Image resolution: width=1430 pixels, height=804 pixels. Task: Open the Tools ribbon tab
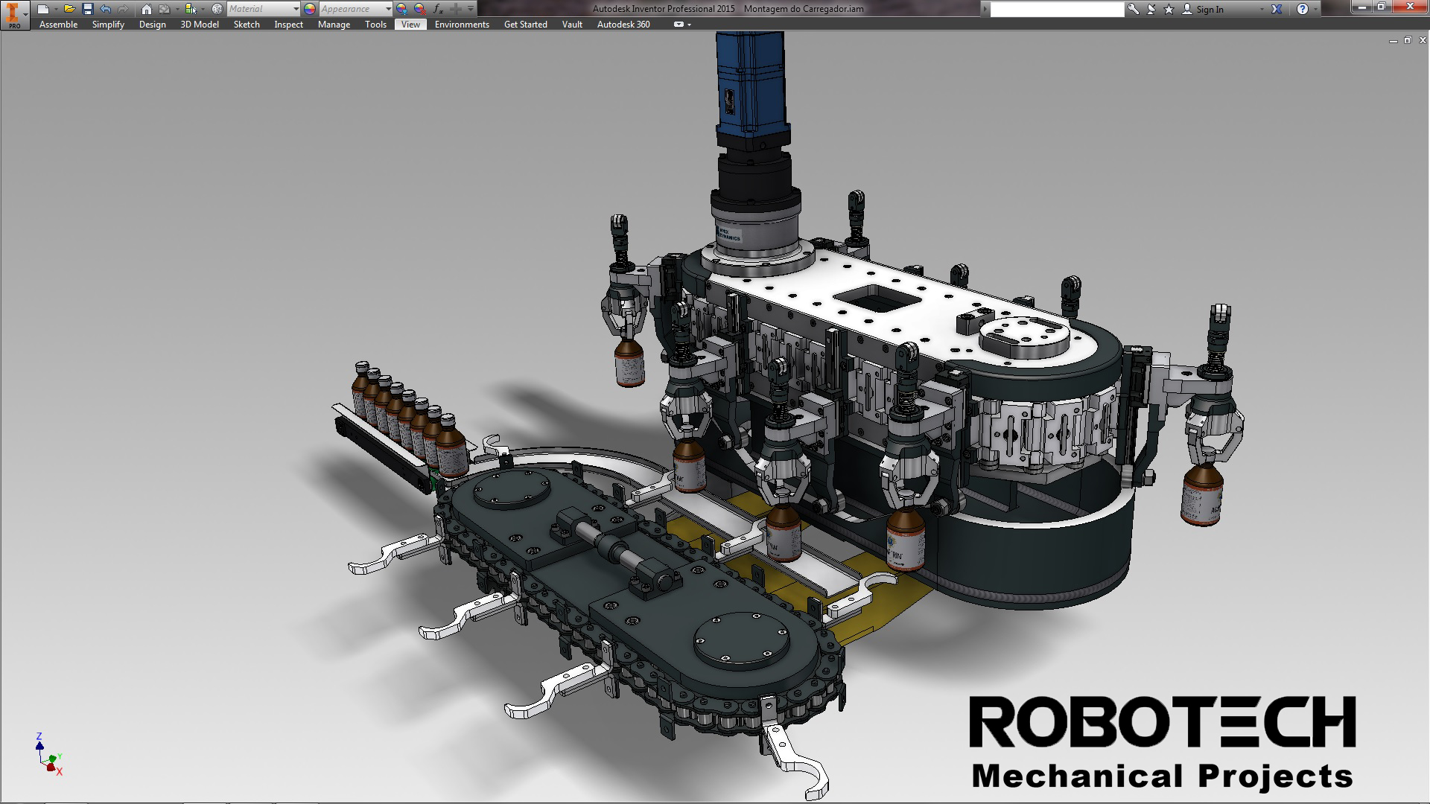coord(375,25)
